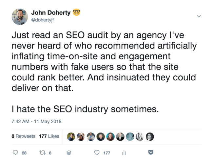213x162 pixels.
Task: Click the nerd face emoji beside name
Action: point(76,12)
